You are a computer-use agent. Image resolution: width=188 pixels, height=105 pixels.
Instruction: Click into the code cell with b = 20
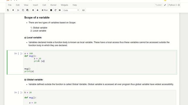100,98
